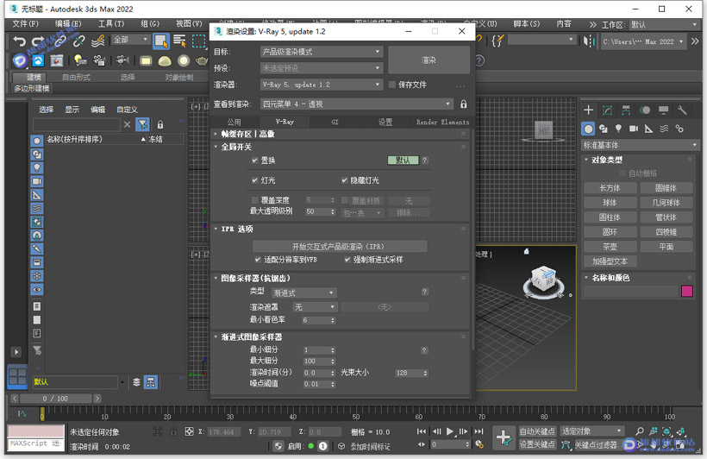The image size is (707, 459).
Task: Select Systems category icon
Action: coord(679,129)
